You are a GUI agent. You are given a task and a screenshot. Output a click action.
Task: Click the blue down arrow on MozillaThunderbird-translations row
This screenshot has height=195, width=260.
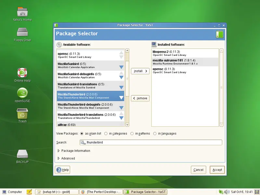(x=121, y=118)
